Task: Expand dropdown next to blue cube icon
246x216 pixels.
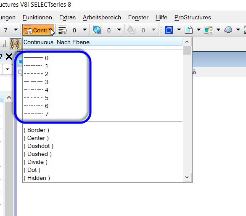Action: (x=179, y=29)
